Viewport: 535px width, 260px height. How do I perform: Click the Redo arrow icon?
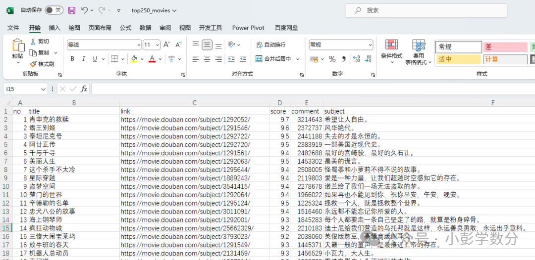(x=102, y=10)
